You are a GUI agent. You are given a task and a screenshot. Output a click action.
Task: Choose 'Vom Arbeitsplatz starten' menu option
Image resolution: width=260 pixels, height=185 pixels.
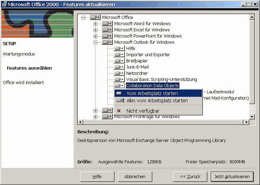pos(158,93)
